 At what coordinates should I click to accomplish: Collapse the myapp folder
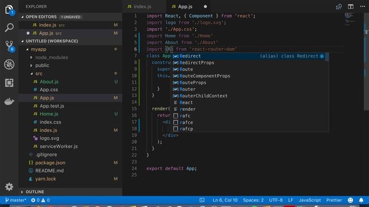[70, 49]
